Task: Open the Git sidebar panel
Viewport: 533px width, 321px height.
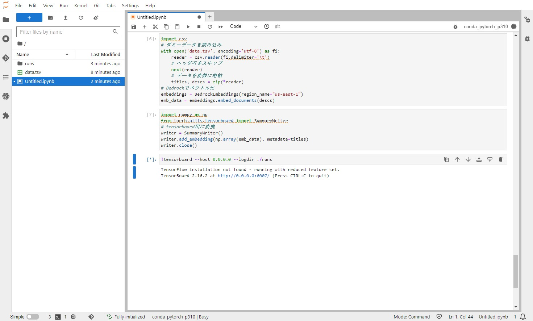Action: coord(6,58)
